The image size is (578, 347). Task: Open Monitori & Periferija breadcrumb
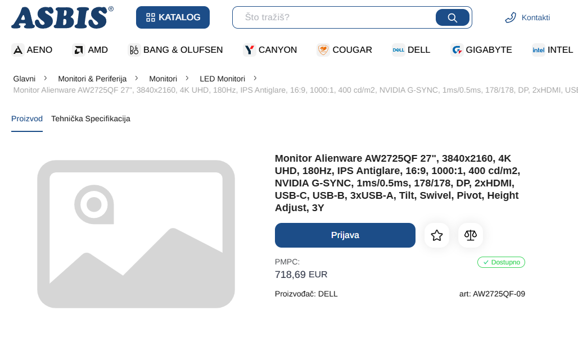click(x=92, y=79)
